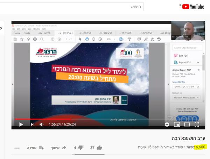This screenshot has height=159, width=210.
Task: Close the הרב בוק document tab
Action: coord(73,33)
